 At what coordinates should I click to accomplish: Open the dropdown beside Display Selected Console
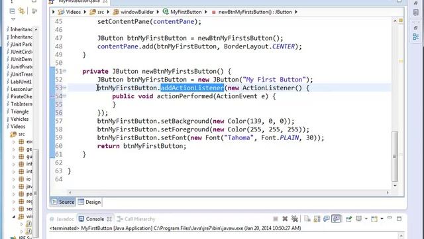point(366,218)
